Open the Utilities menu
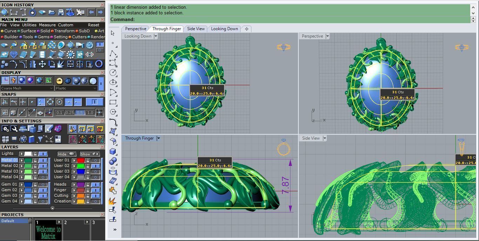The height and width of the screenshot is (241, 479). click(29, 25)
